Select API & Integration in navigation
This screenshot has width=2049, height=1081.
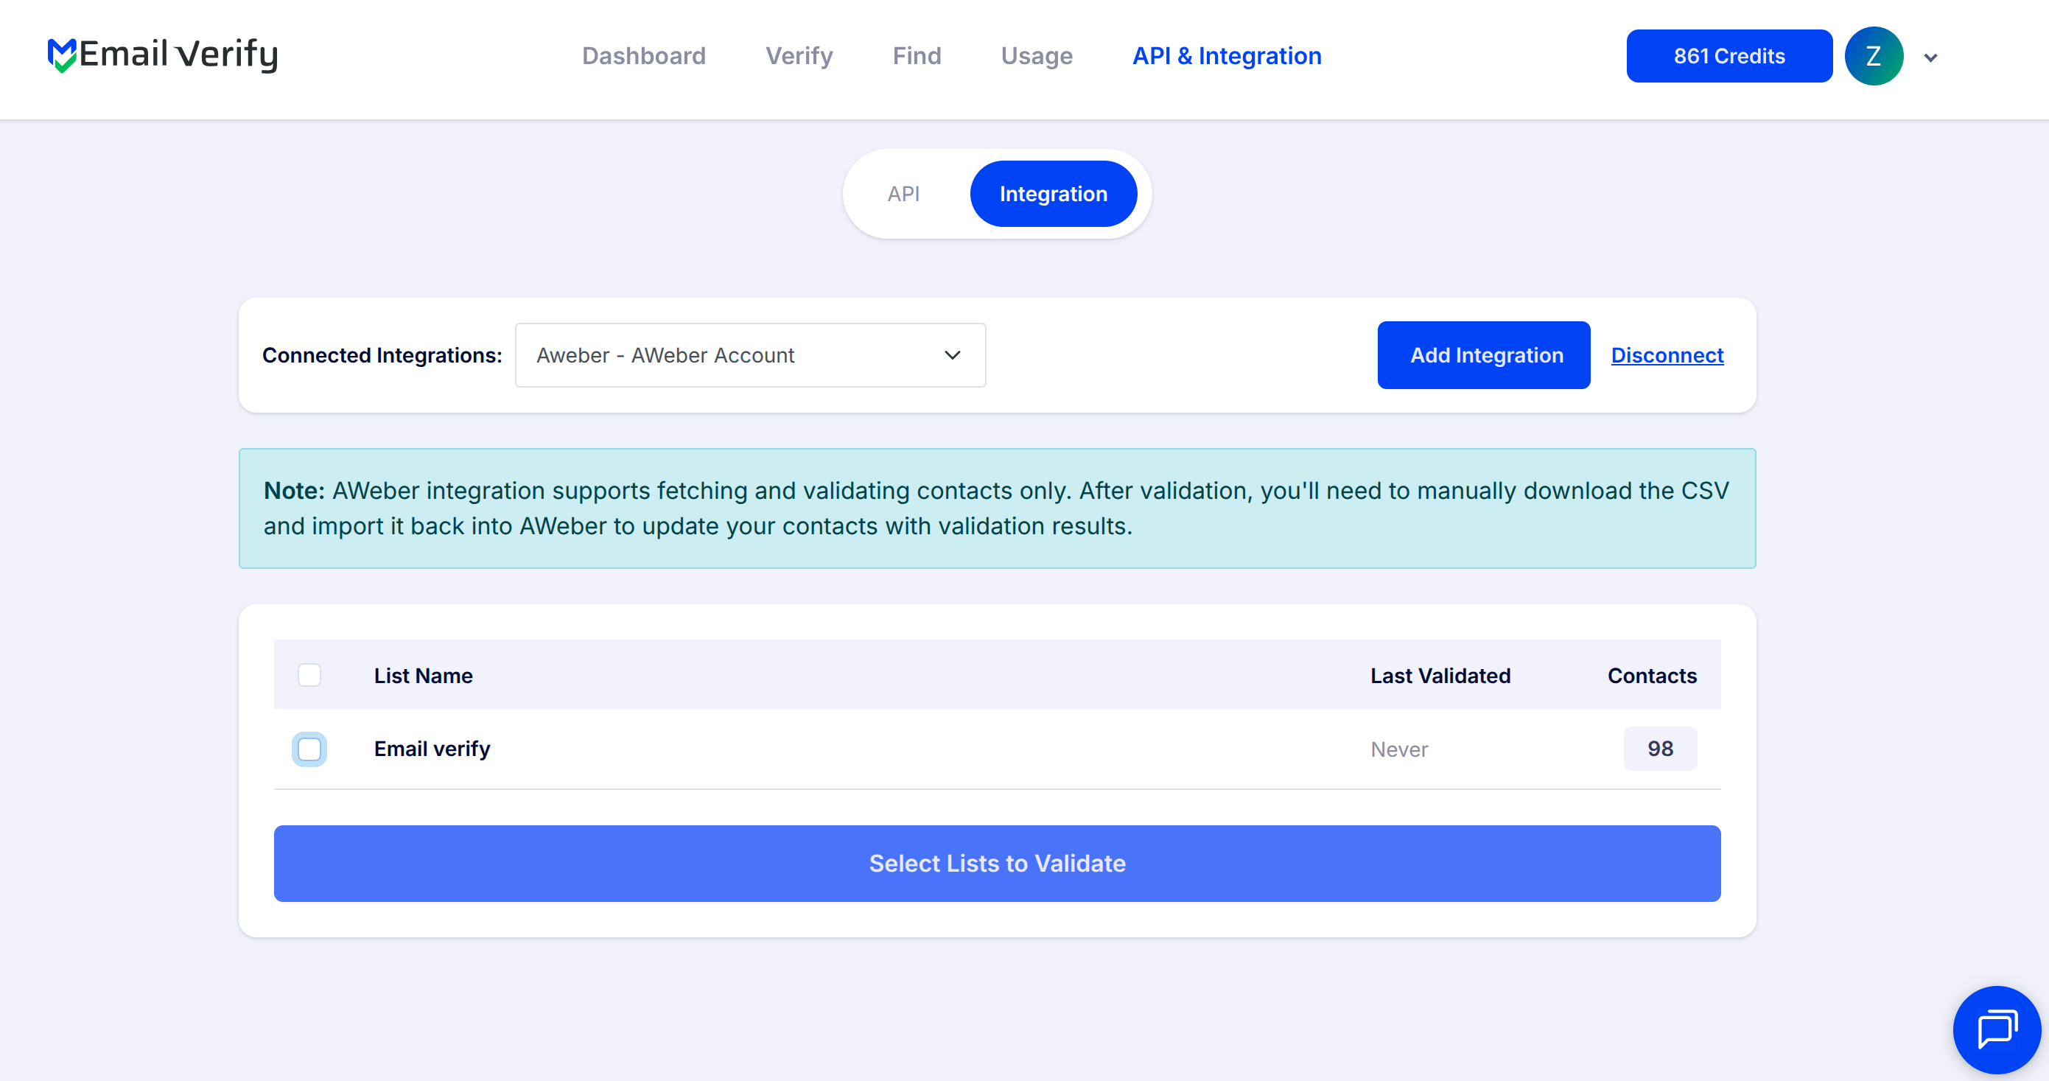[x=1227, y=56]
